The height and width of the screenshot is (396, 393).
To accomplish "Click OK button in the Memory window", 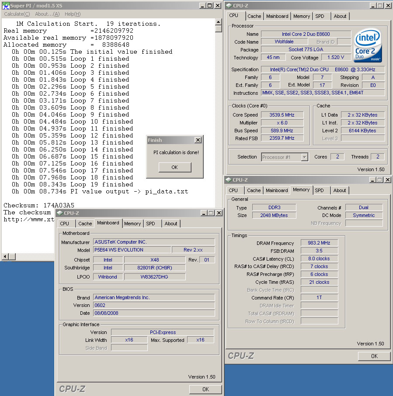I will click(374, 356).
